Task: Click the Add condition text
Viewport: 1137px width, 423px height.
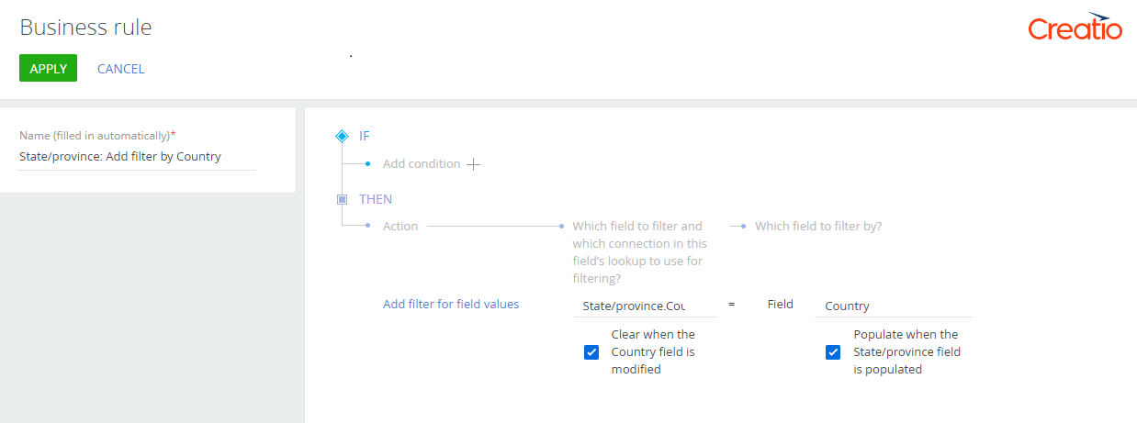Action: [422, 163]
